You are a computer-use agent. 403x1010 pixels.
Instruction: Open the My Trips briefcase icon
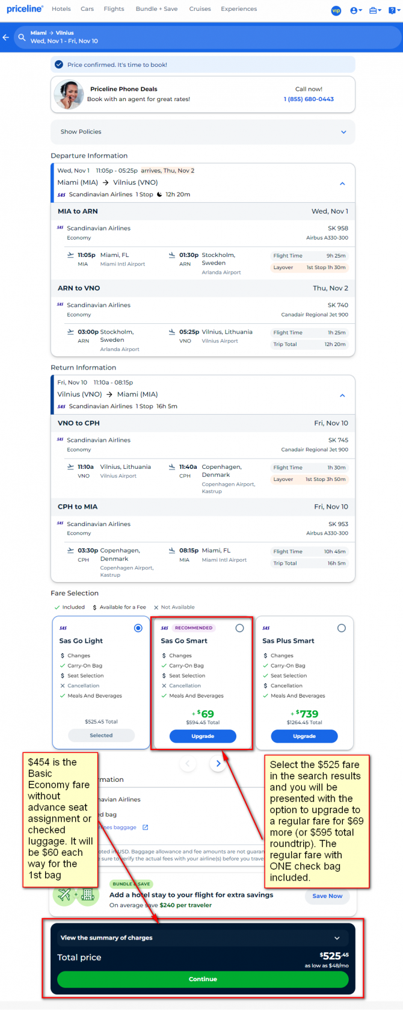tap(375, 10)
